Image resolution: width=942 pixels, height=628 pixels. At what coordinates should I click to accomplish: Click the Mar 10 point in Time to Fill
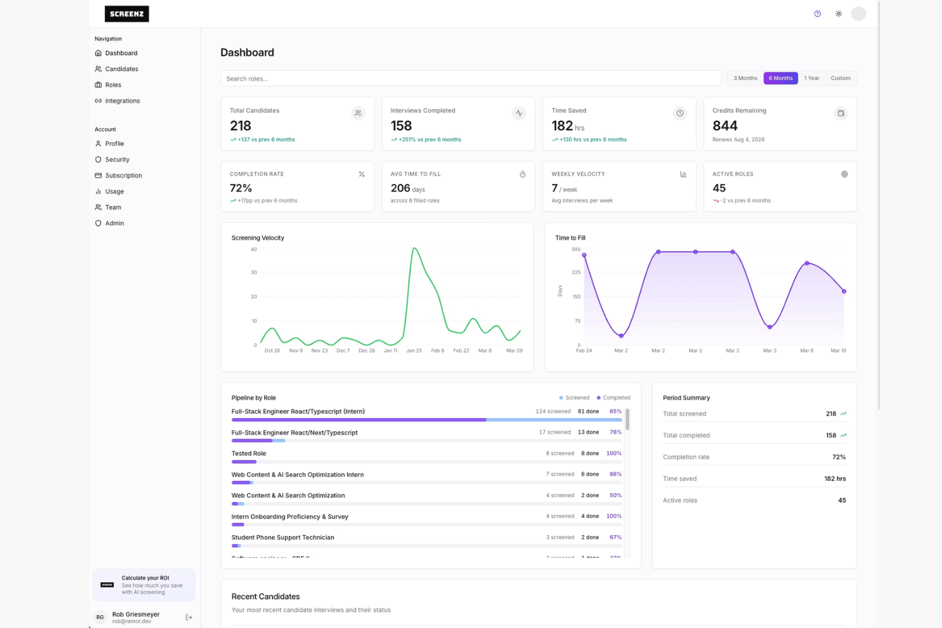(x=844, y=291)
